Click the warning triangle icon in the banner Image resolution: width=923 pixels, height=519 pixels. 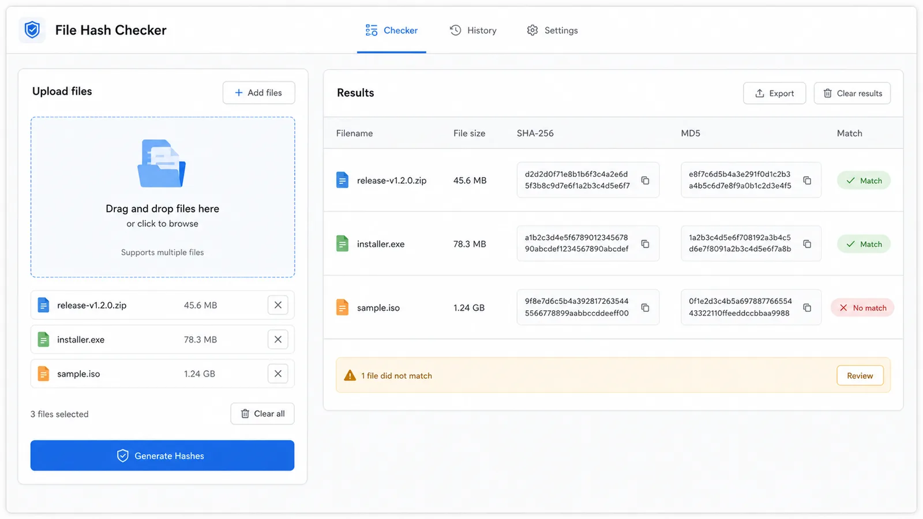tap(350, 375)
